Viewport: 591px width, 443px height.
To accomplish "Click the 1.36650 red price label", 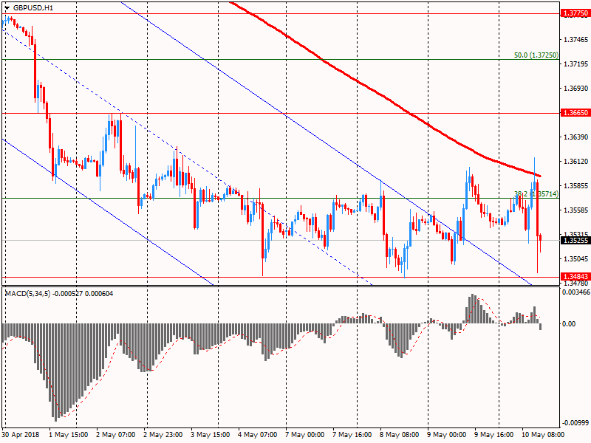I will [575, 113].
